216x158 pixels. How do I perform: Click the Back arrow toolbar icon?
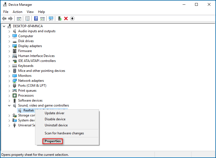coord(4,18)
